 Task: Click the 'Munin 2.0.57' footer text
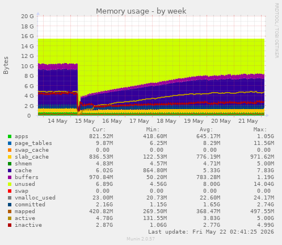[141, 239]
